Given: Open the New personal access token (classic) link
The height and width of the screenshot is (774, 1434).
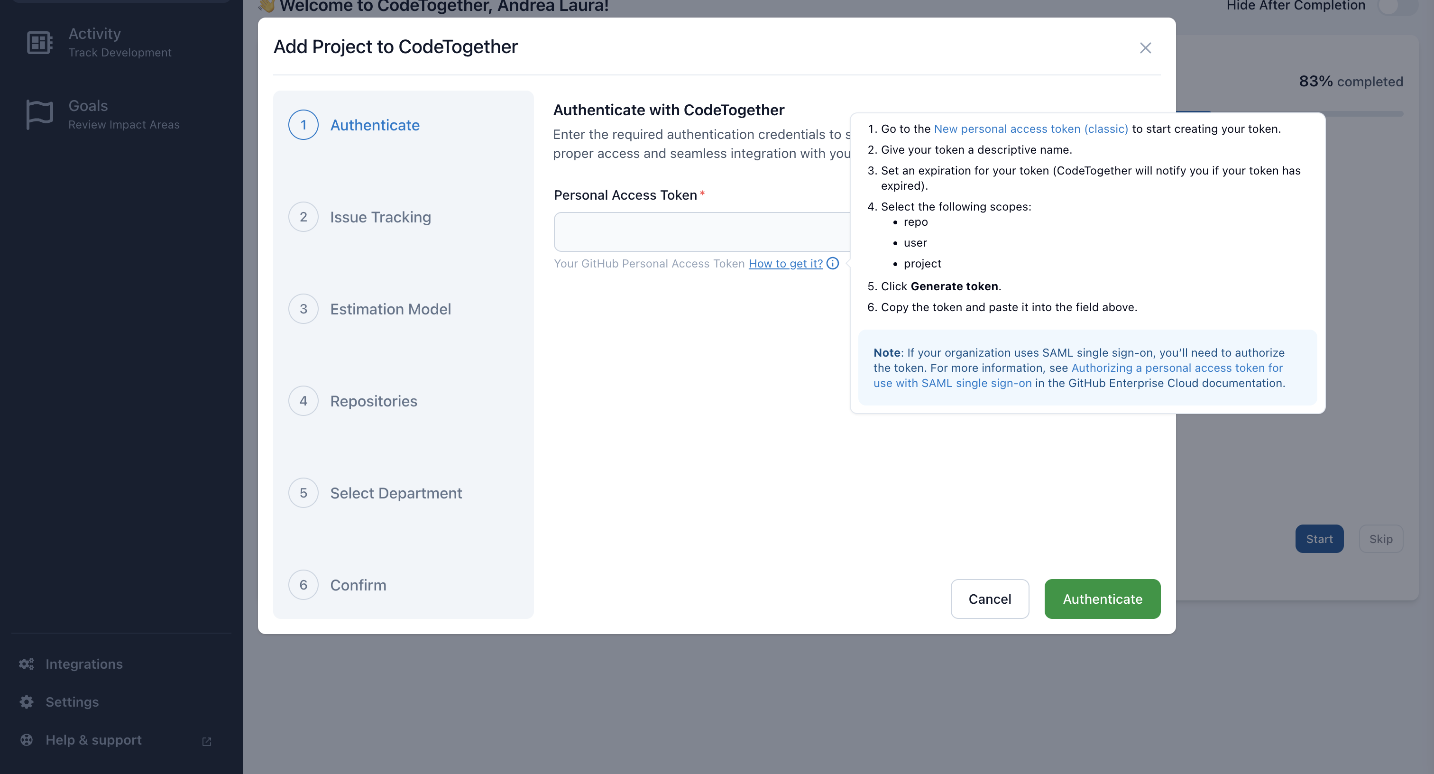Looking at the screenshot, I should [1031, 129].
